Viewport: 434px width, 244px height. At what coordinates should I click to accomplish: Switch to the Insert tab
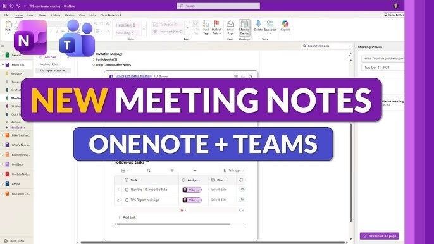31,15
